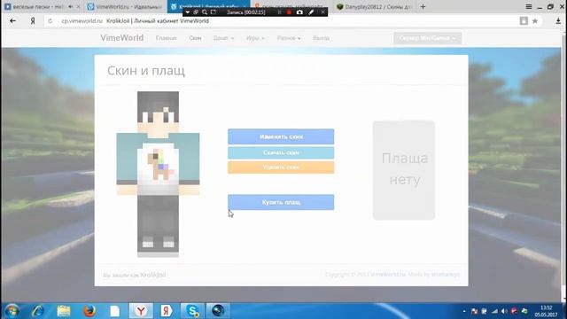The height and width of the screenshot is (319, 567).
Task: Open the Windows Start menu
Action: [x=12, y=311]
